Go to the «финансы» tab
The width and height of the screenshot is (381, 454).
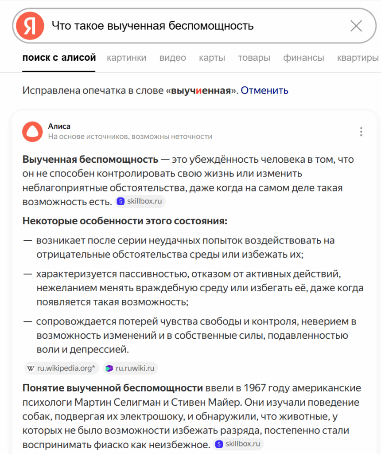tap(303, 58)
